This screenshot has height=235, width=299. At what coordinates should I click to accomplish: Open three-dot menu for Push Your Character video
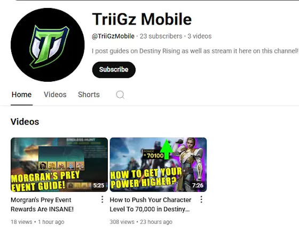pyautogui.click(x=201, y=199)
